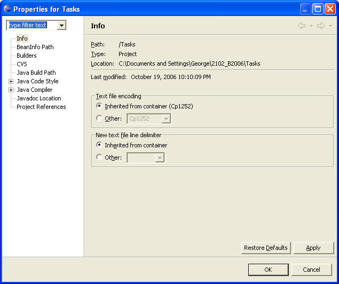The width and height of the screenshot is (339, 284).
Task: Click the Cancel button
Action: pos(311,270)
